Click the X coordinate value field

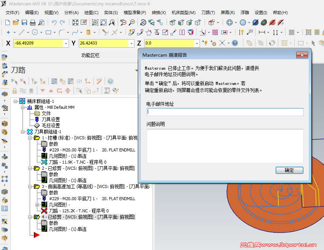(38, 43)
